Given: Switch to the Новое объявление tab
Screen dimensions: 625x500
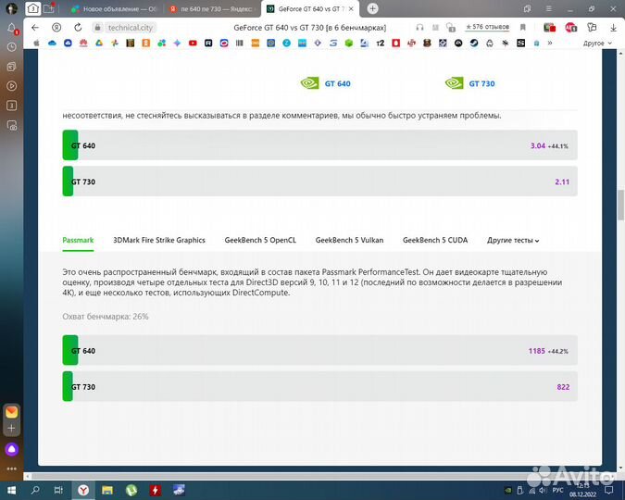Looking at the screenshot, I should point(115,8).
